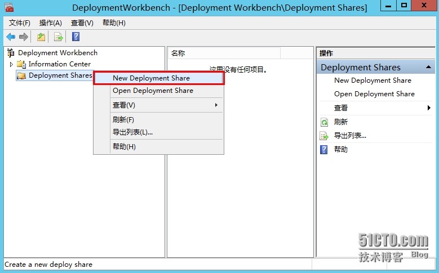This screenshot has height=273, width=439.
Task: Click the export list icon in Actions pane
Action: click(324, 136)
